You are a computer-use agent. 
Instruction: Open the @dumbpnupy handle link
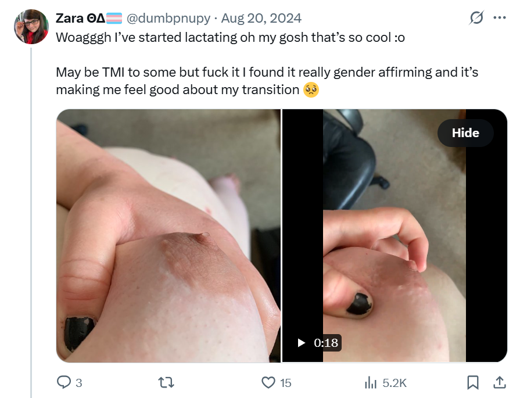[168, 19]
